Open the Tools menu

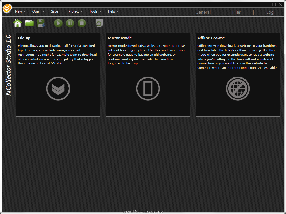(x=95, y=11)
